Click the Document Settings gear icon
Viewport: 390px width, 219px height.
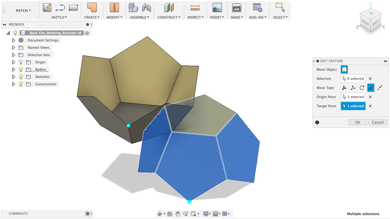21,40
